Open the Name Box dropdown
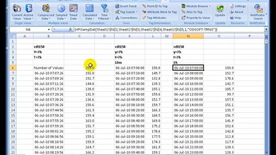 coord(49,30)
